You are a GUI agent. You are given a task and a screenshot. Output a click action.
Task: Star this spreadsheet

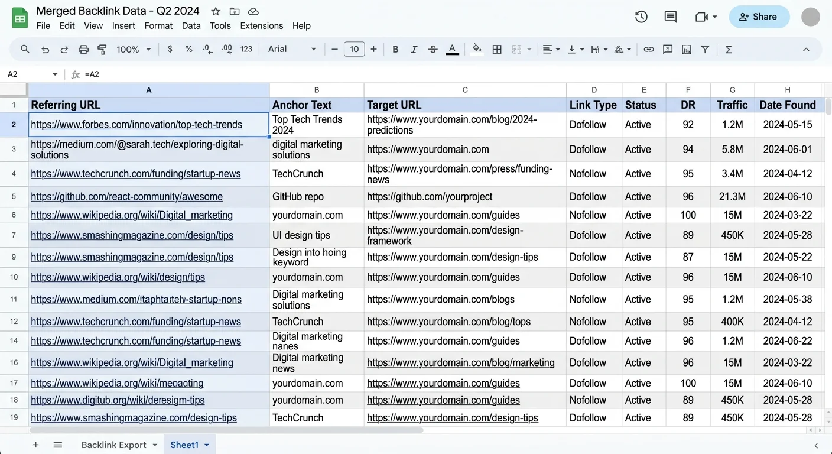216,11
